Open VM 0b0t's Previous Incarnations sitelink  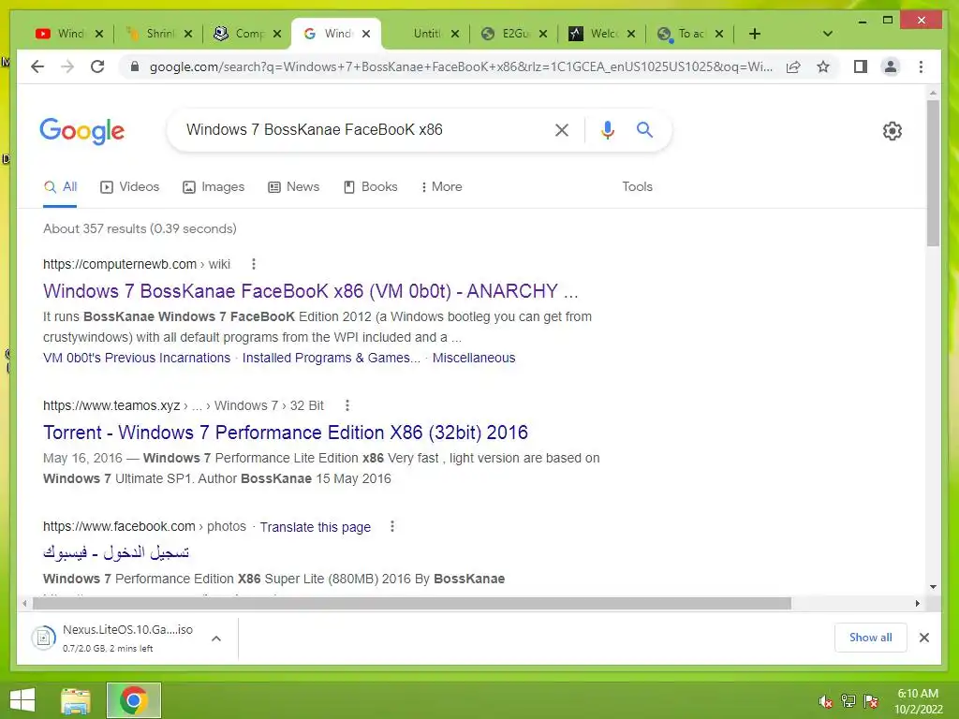click(x=137, y=358)
